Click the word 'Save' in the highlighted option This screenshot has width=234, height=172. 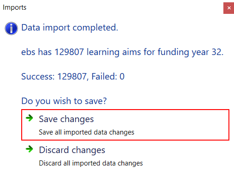[x=48, y=119]
